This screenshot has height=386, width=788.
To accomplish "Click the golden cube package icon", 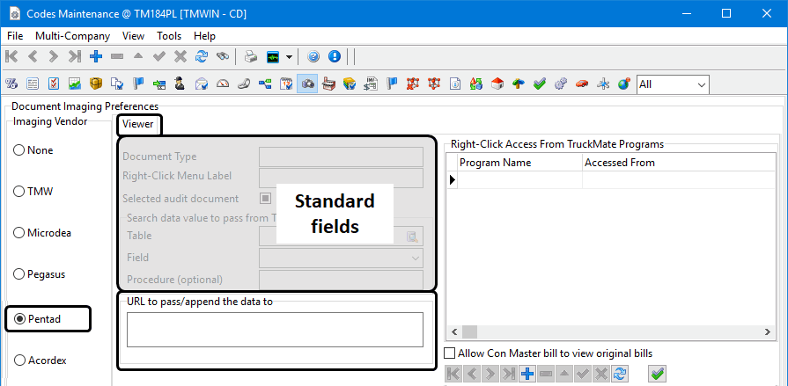I will coord(96,84).
